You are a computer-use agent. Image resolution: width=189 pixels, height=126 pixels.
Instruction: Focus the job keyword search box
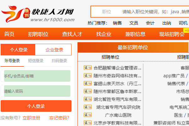point(156,12)
